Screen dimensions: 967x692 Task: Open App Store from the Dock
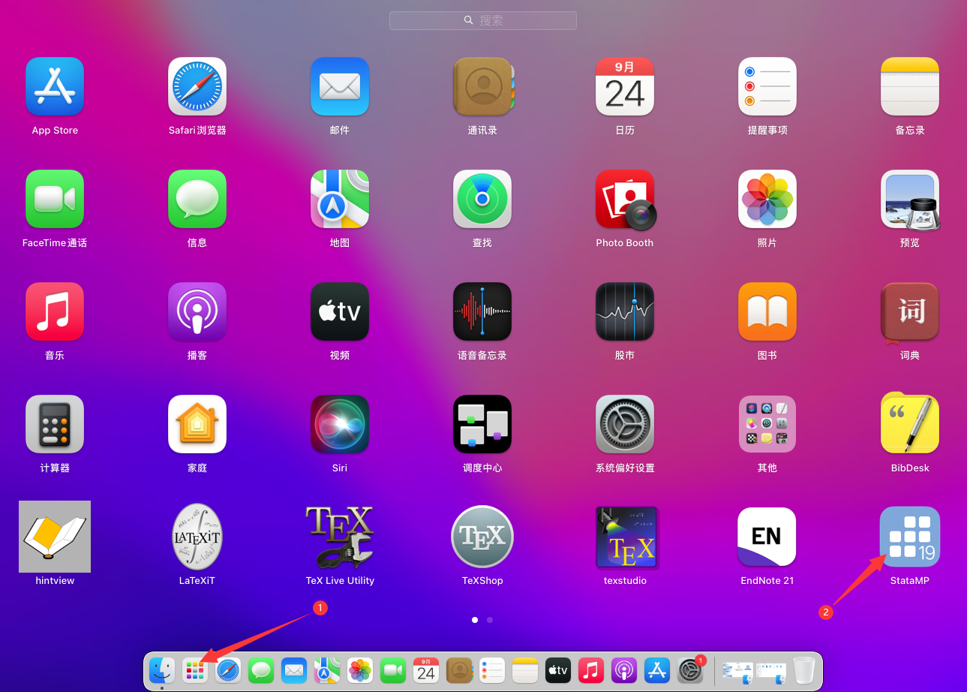pyautogui.click(x=657, y=669)
